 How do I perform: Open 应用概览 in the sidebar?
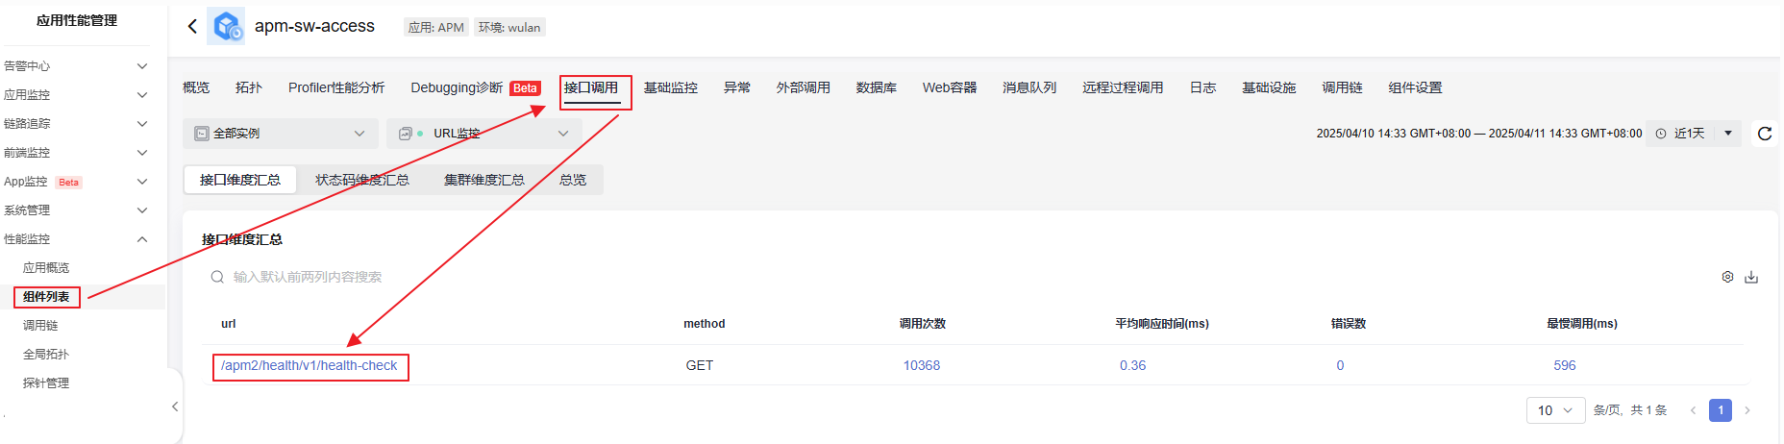click(46, 268)
